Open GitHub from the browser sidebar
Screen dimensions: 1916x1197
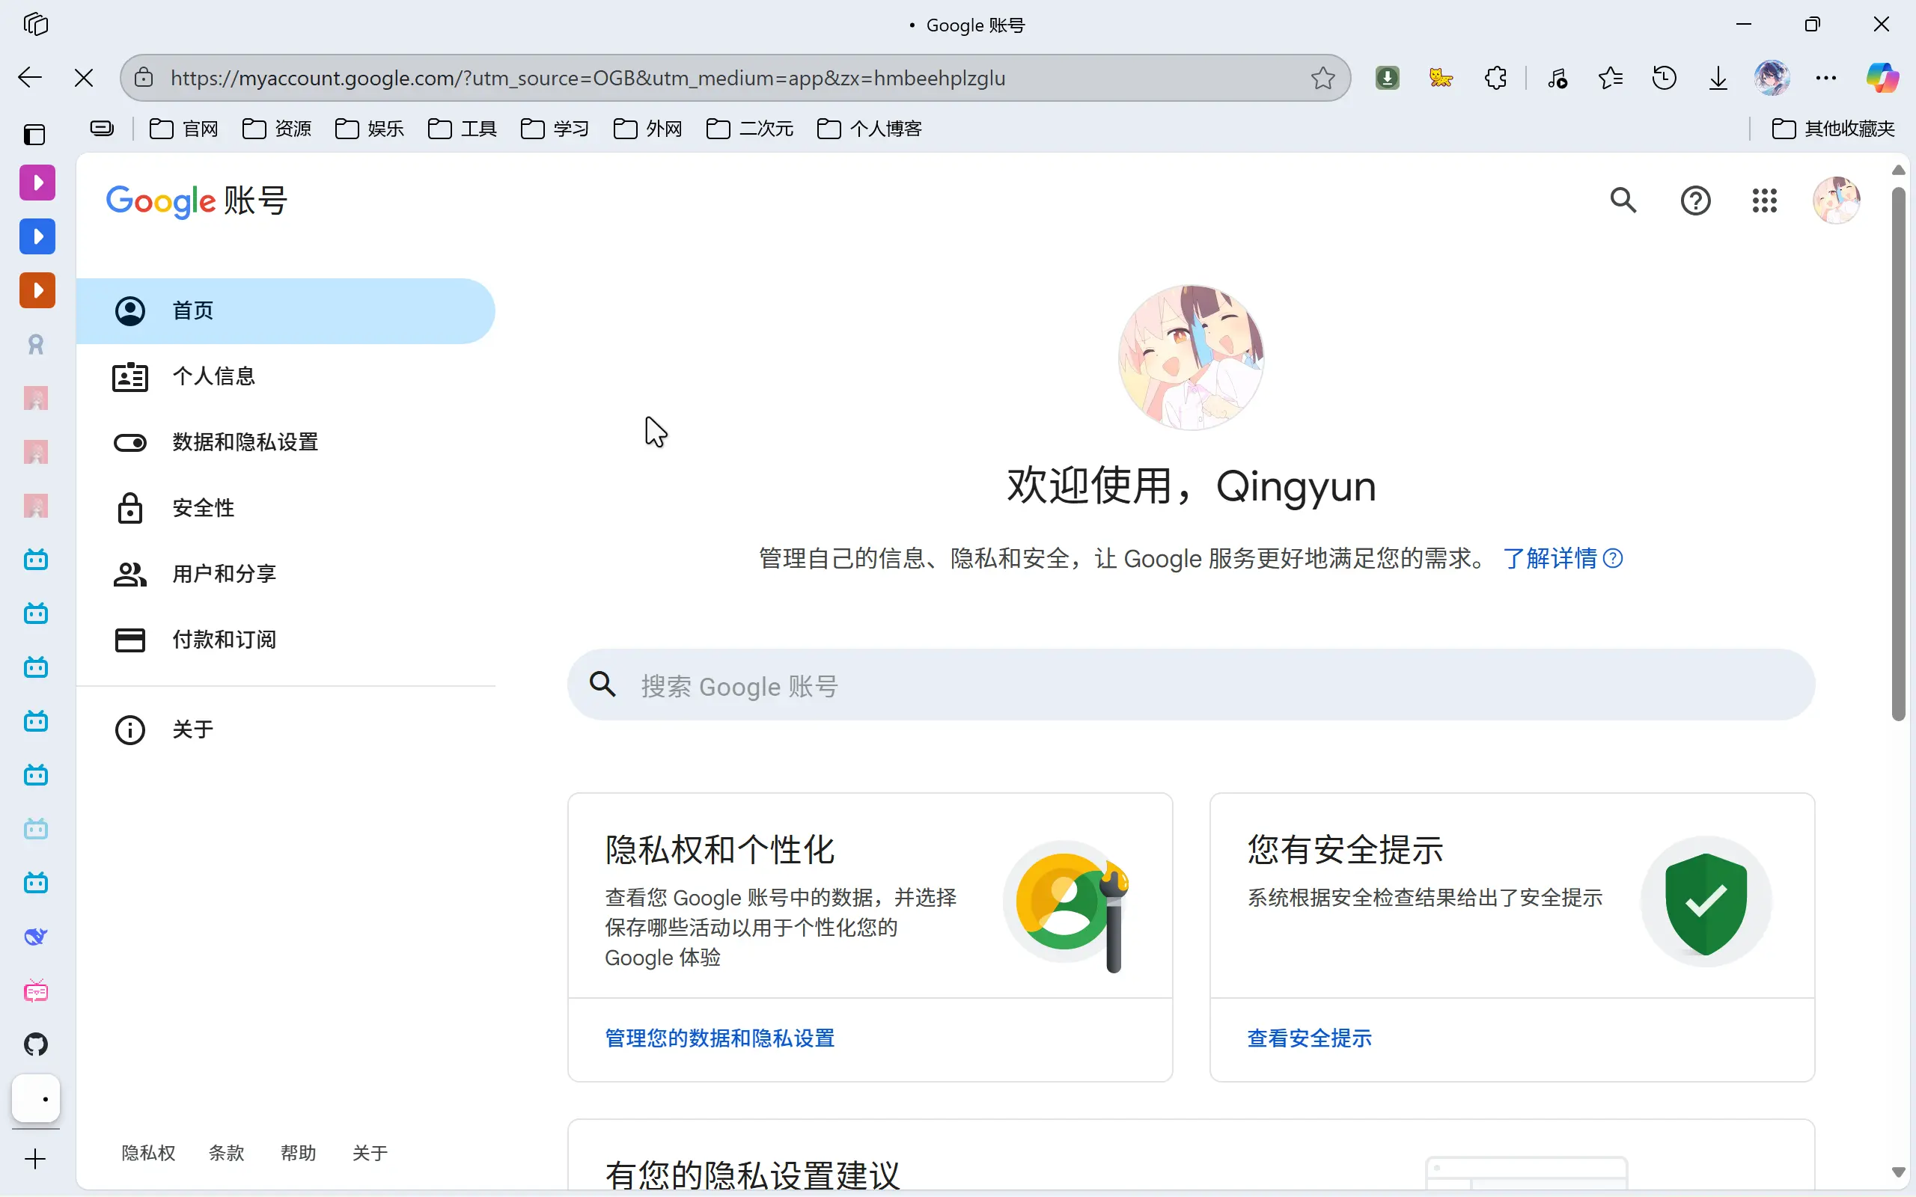(36, 1044)
